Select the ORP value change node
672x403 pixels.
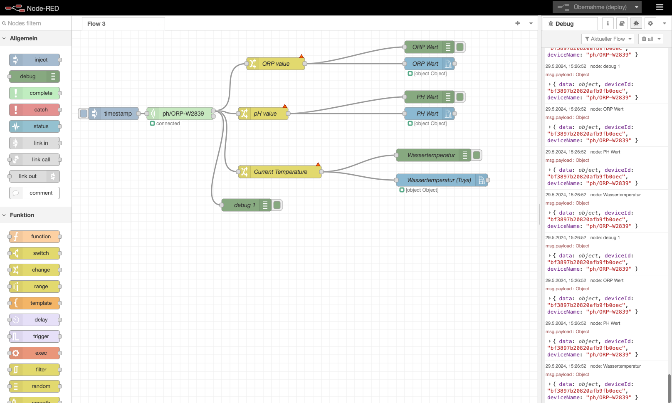coord(276,64)
